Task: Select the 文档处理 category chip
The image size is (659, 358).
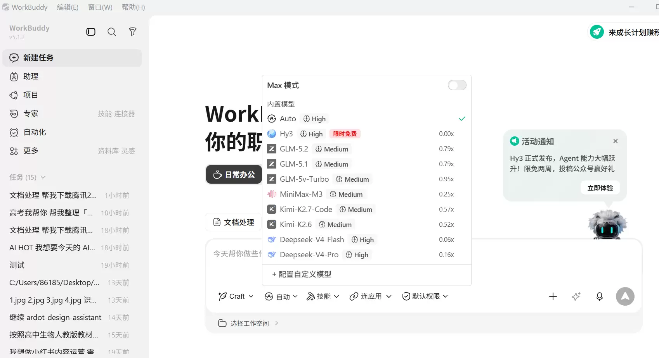Action: click(x=233, y=222)
